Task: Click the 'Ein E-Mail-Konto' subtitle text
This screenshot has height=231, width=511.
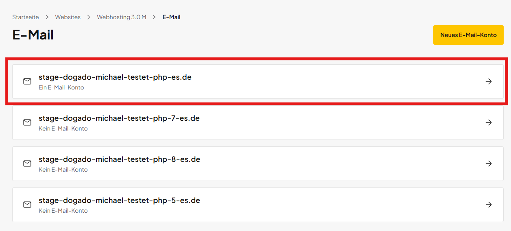Action: (x=61, y=87)
